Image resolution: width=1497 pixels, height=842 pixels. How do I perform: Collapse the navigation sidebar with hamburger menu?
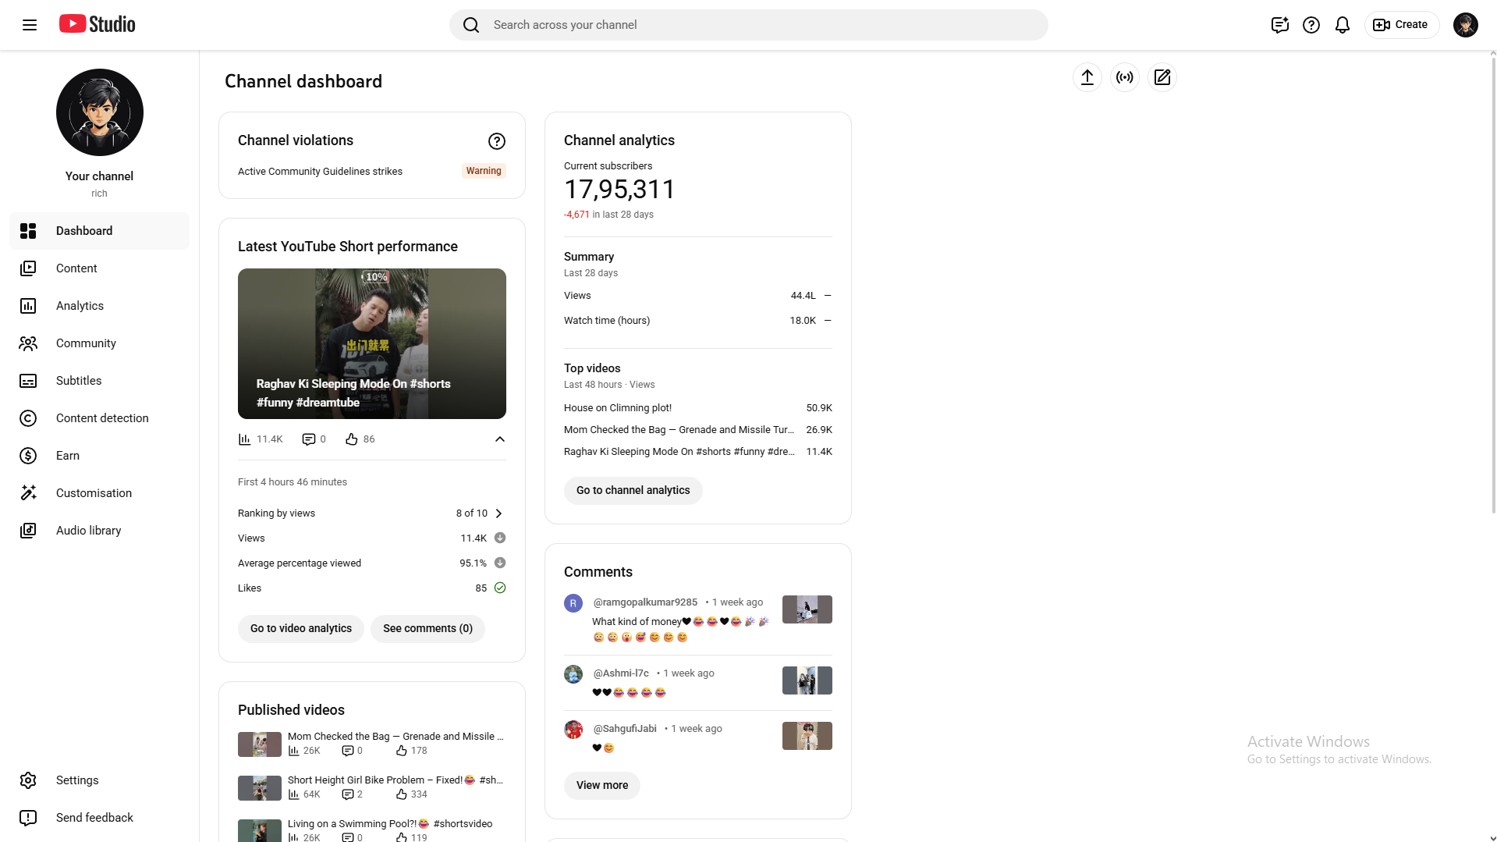(x=30, y=24)
